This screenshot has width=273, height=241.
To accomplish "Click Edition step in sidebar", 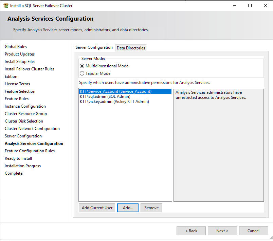I will 11,76.
